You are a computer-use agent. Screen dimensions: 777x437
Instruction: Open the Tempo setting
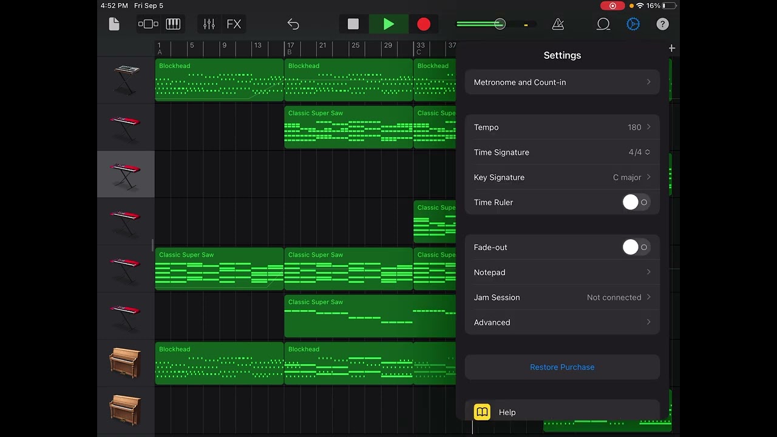[562, 127]
